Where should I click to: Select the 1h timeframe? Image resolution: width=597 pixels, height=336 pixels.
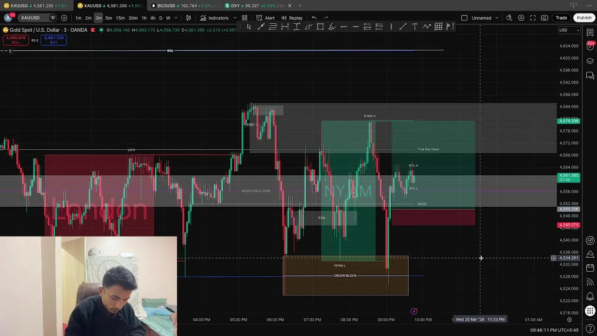pyautogui.click(x=144, y=18)
